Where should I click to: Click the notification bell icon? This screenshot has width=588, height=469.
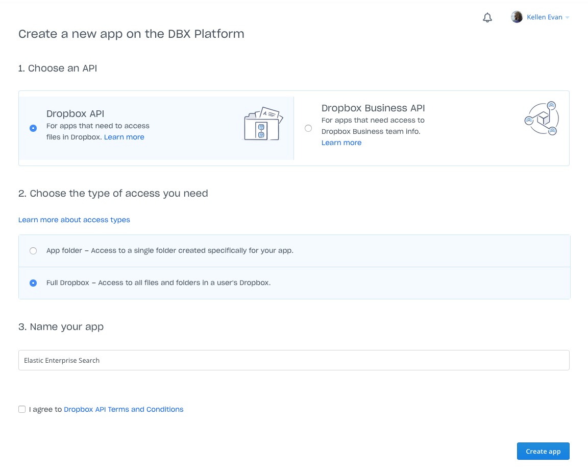(487, 18)
